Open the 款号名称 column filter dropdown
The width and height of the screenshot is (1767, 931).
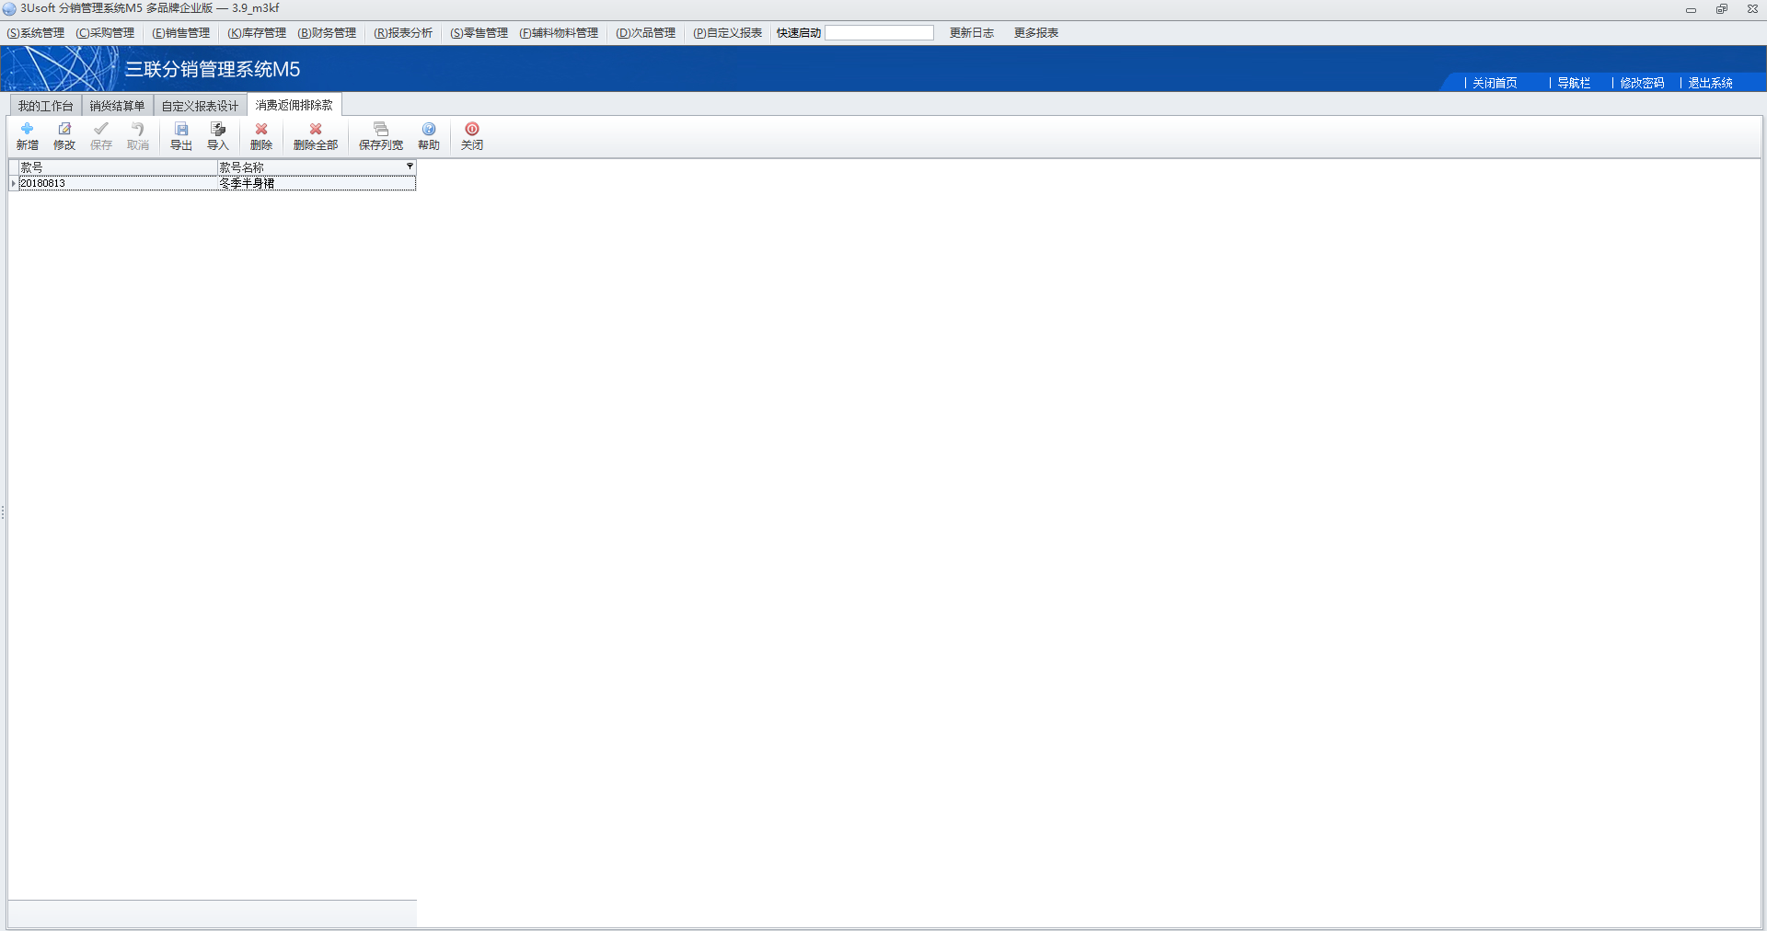click(x=410, y=167)
